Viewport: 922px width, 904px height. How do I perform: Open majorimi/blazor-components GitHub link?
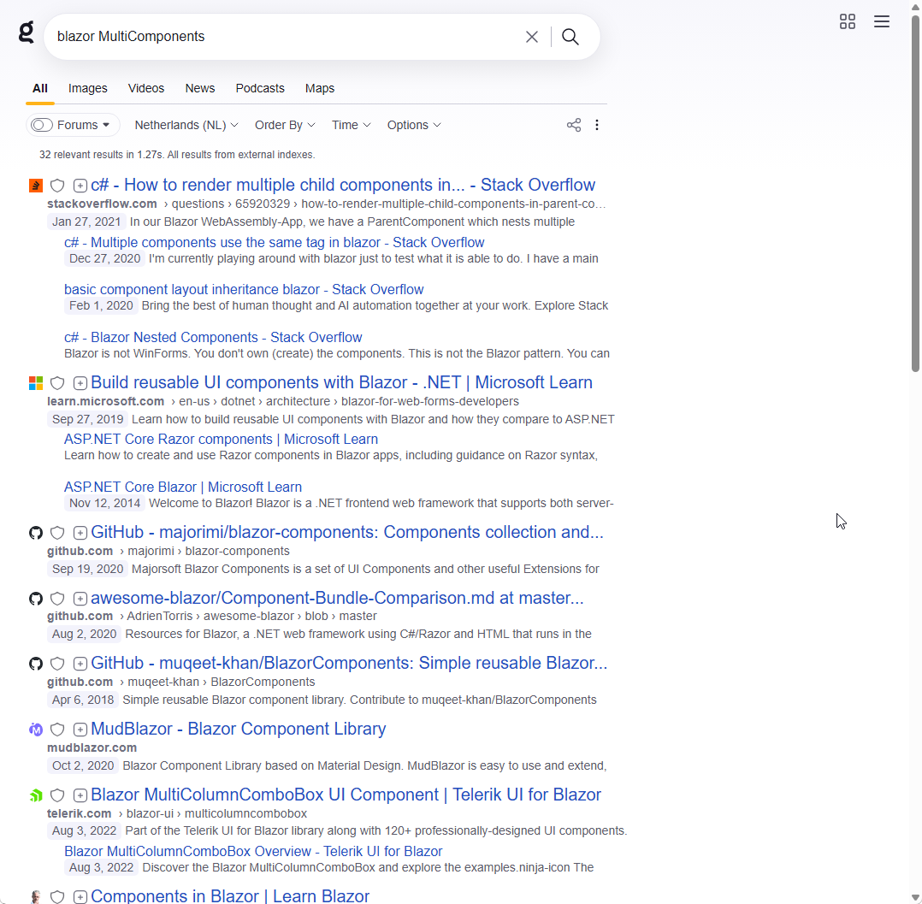point(347,532)
